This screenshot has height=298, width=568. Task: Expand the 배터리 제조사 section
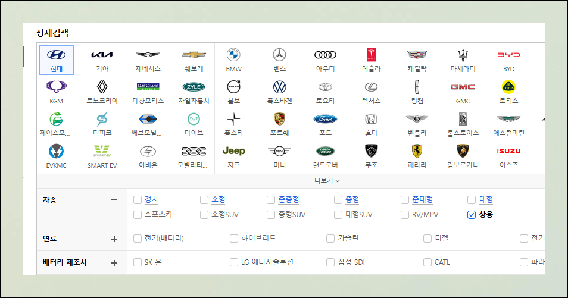click(x=114, y=263)
